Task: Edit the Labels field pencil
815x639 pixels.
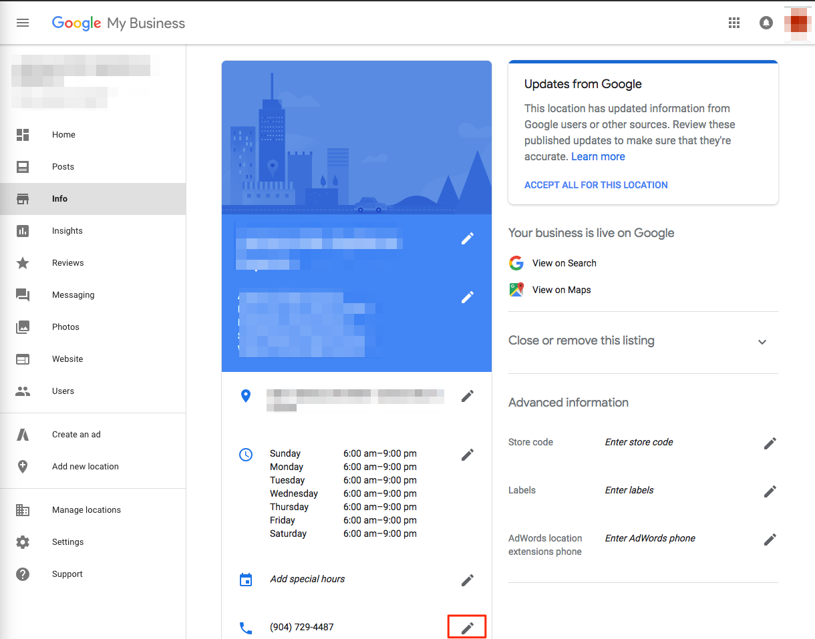Action: (x=770, y=491)
